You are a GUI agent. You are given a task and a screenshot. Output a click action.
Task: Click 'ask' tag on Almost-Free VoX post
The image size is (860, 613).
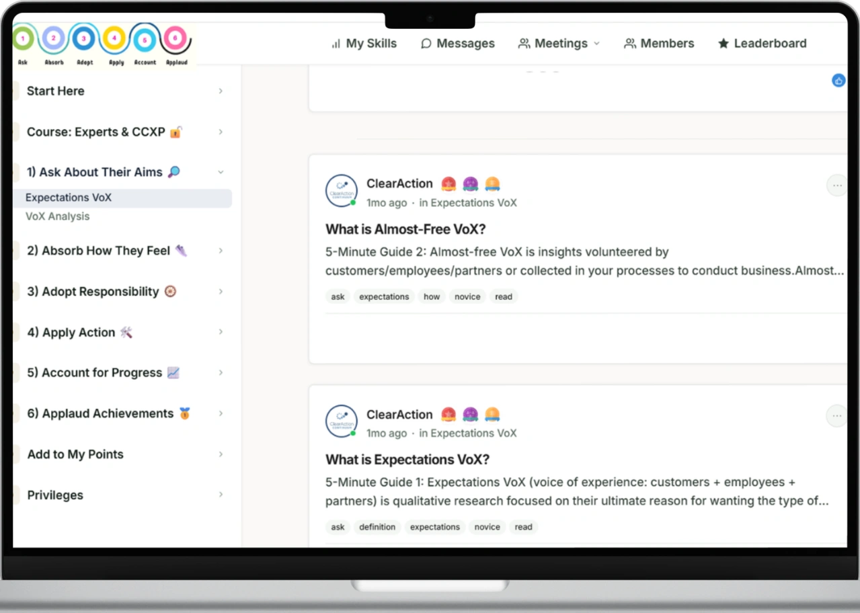coord(338,296)
